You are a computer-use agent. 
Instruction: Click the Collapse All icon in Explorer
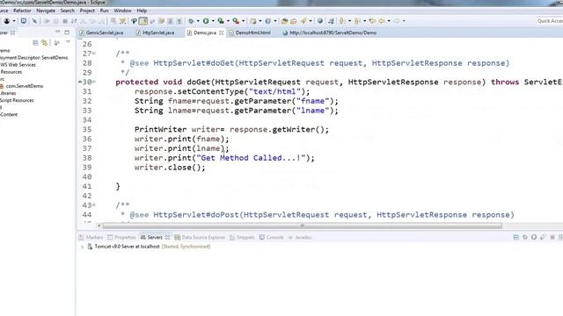click(x=35, y=43)
